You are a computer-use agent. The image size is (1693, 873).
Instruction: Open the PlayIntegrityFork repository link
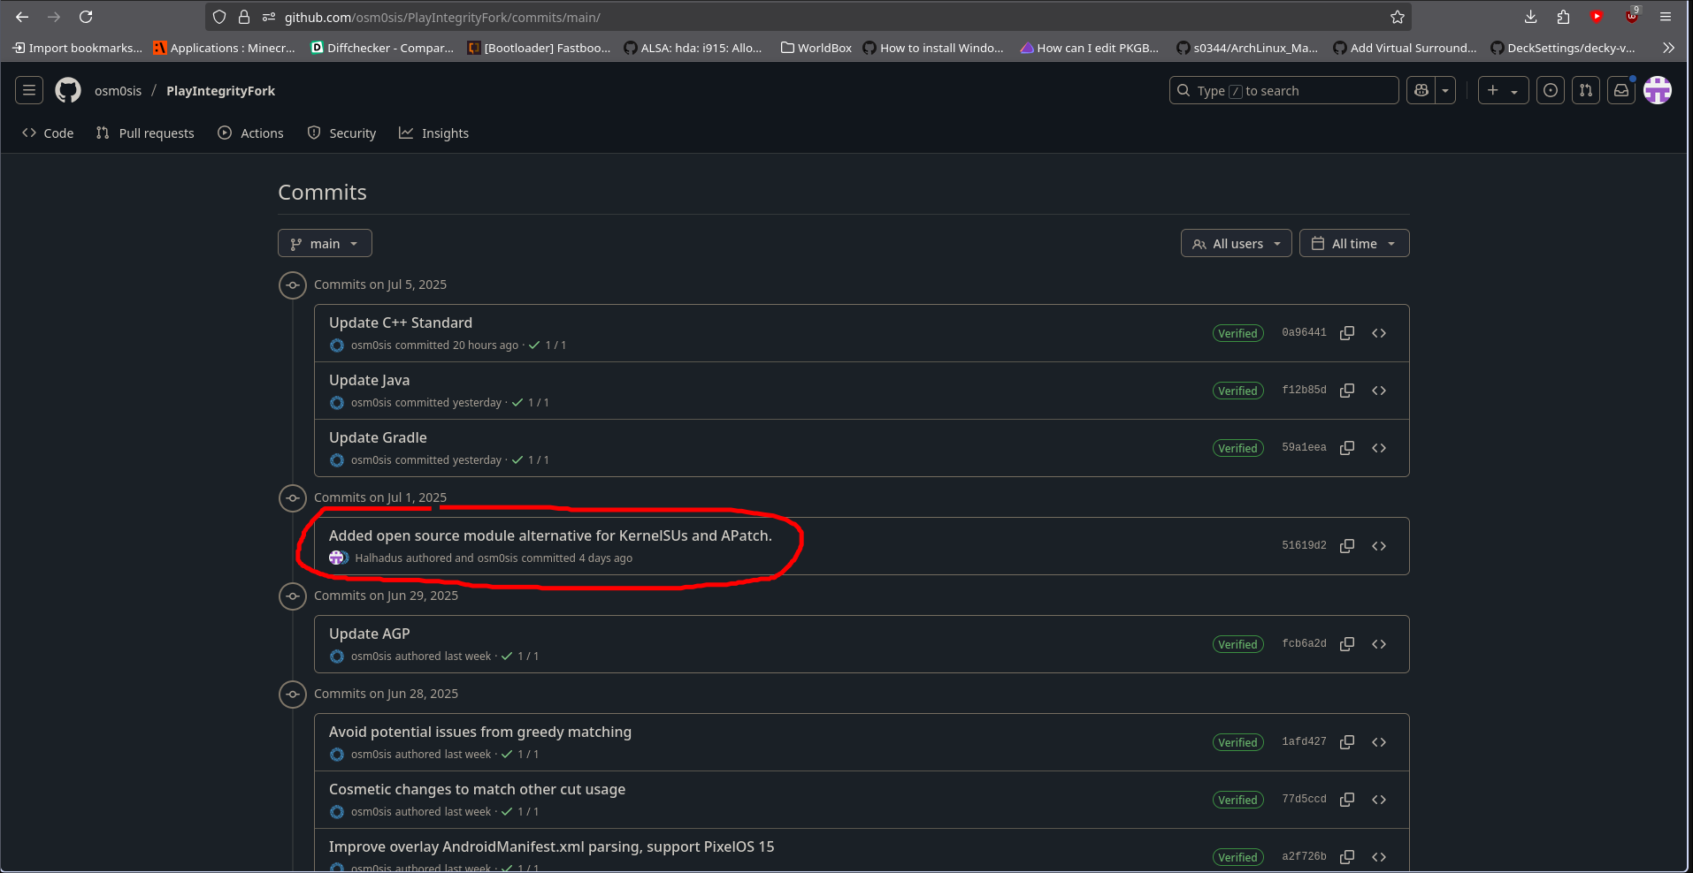pos(220,90)
